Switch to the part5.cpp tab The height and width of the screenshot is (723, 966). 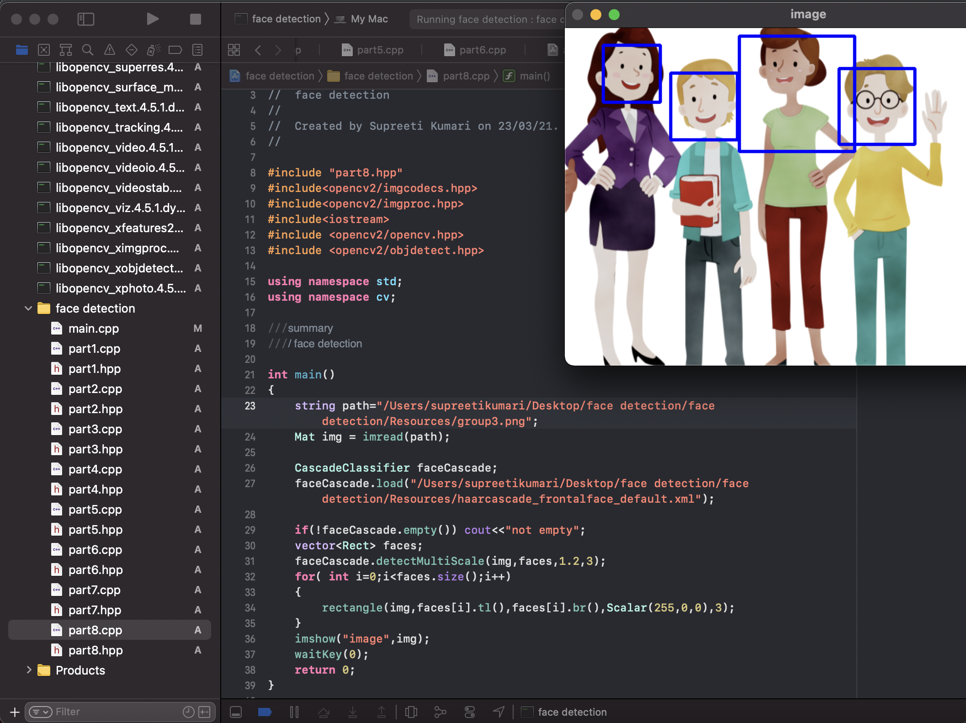(372, 50)
